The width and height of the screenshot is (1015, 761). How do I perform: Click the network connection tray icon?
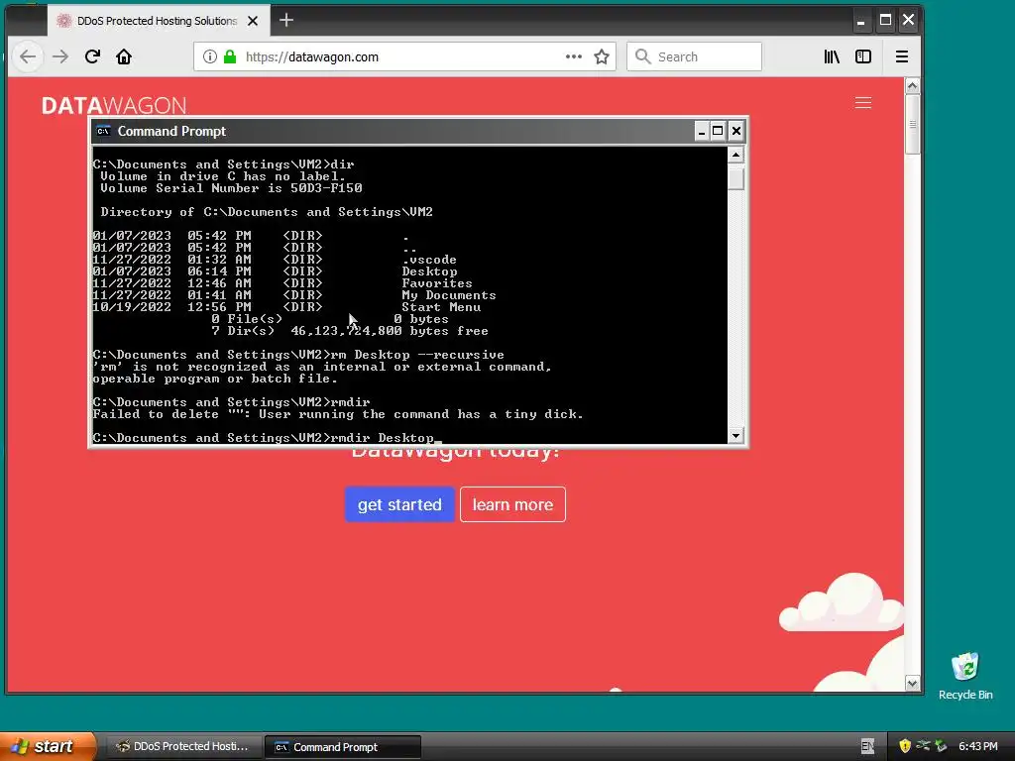coord(923,746)
